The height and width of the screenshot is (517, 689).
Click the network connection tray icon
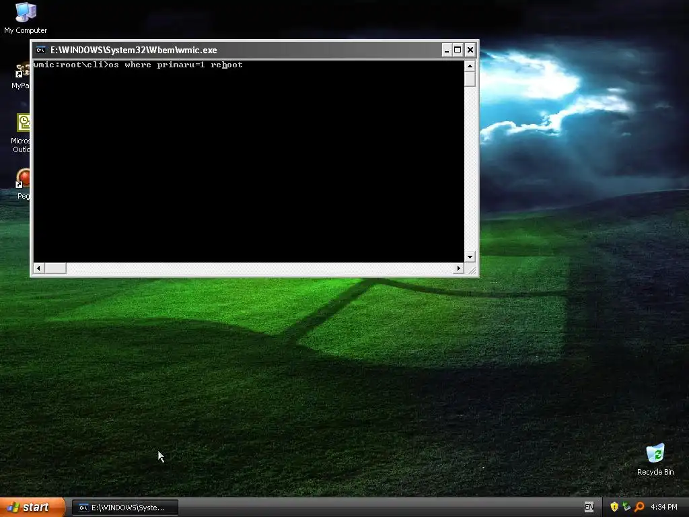coord(626,507)
